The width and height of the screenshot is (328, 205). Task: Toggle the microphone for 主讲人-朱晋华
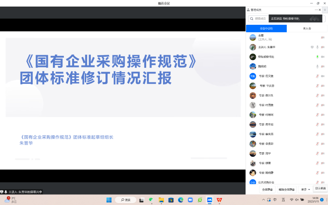point(317,47)
